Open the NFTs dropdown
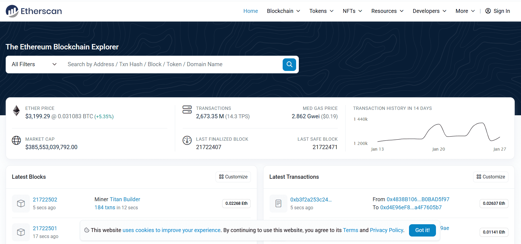 [x=352, y=11]
